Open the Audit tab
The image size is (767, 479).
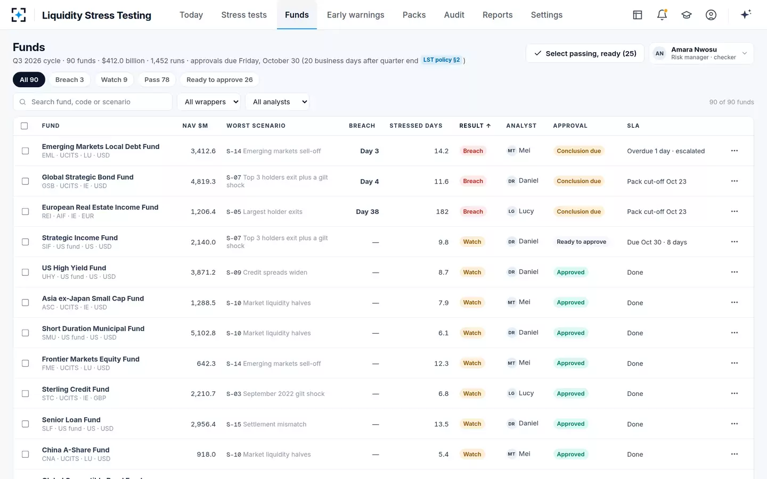point(454,15)
